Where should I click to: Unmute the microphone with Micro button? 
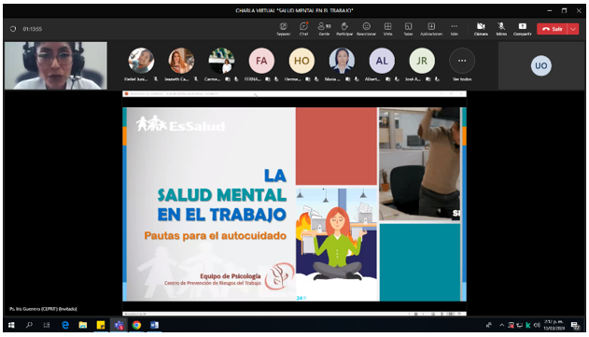pyautogui.click(x=501, y=29)
